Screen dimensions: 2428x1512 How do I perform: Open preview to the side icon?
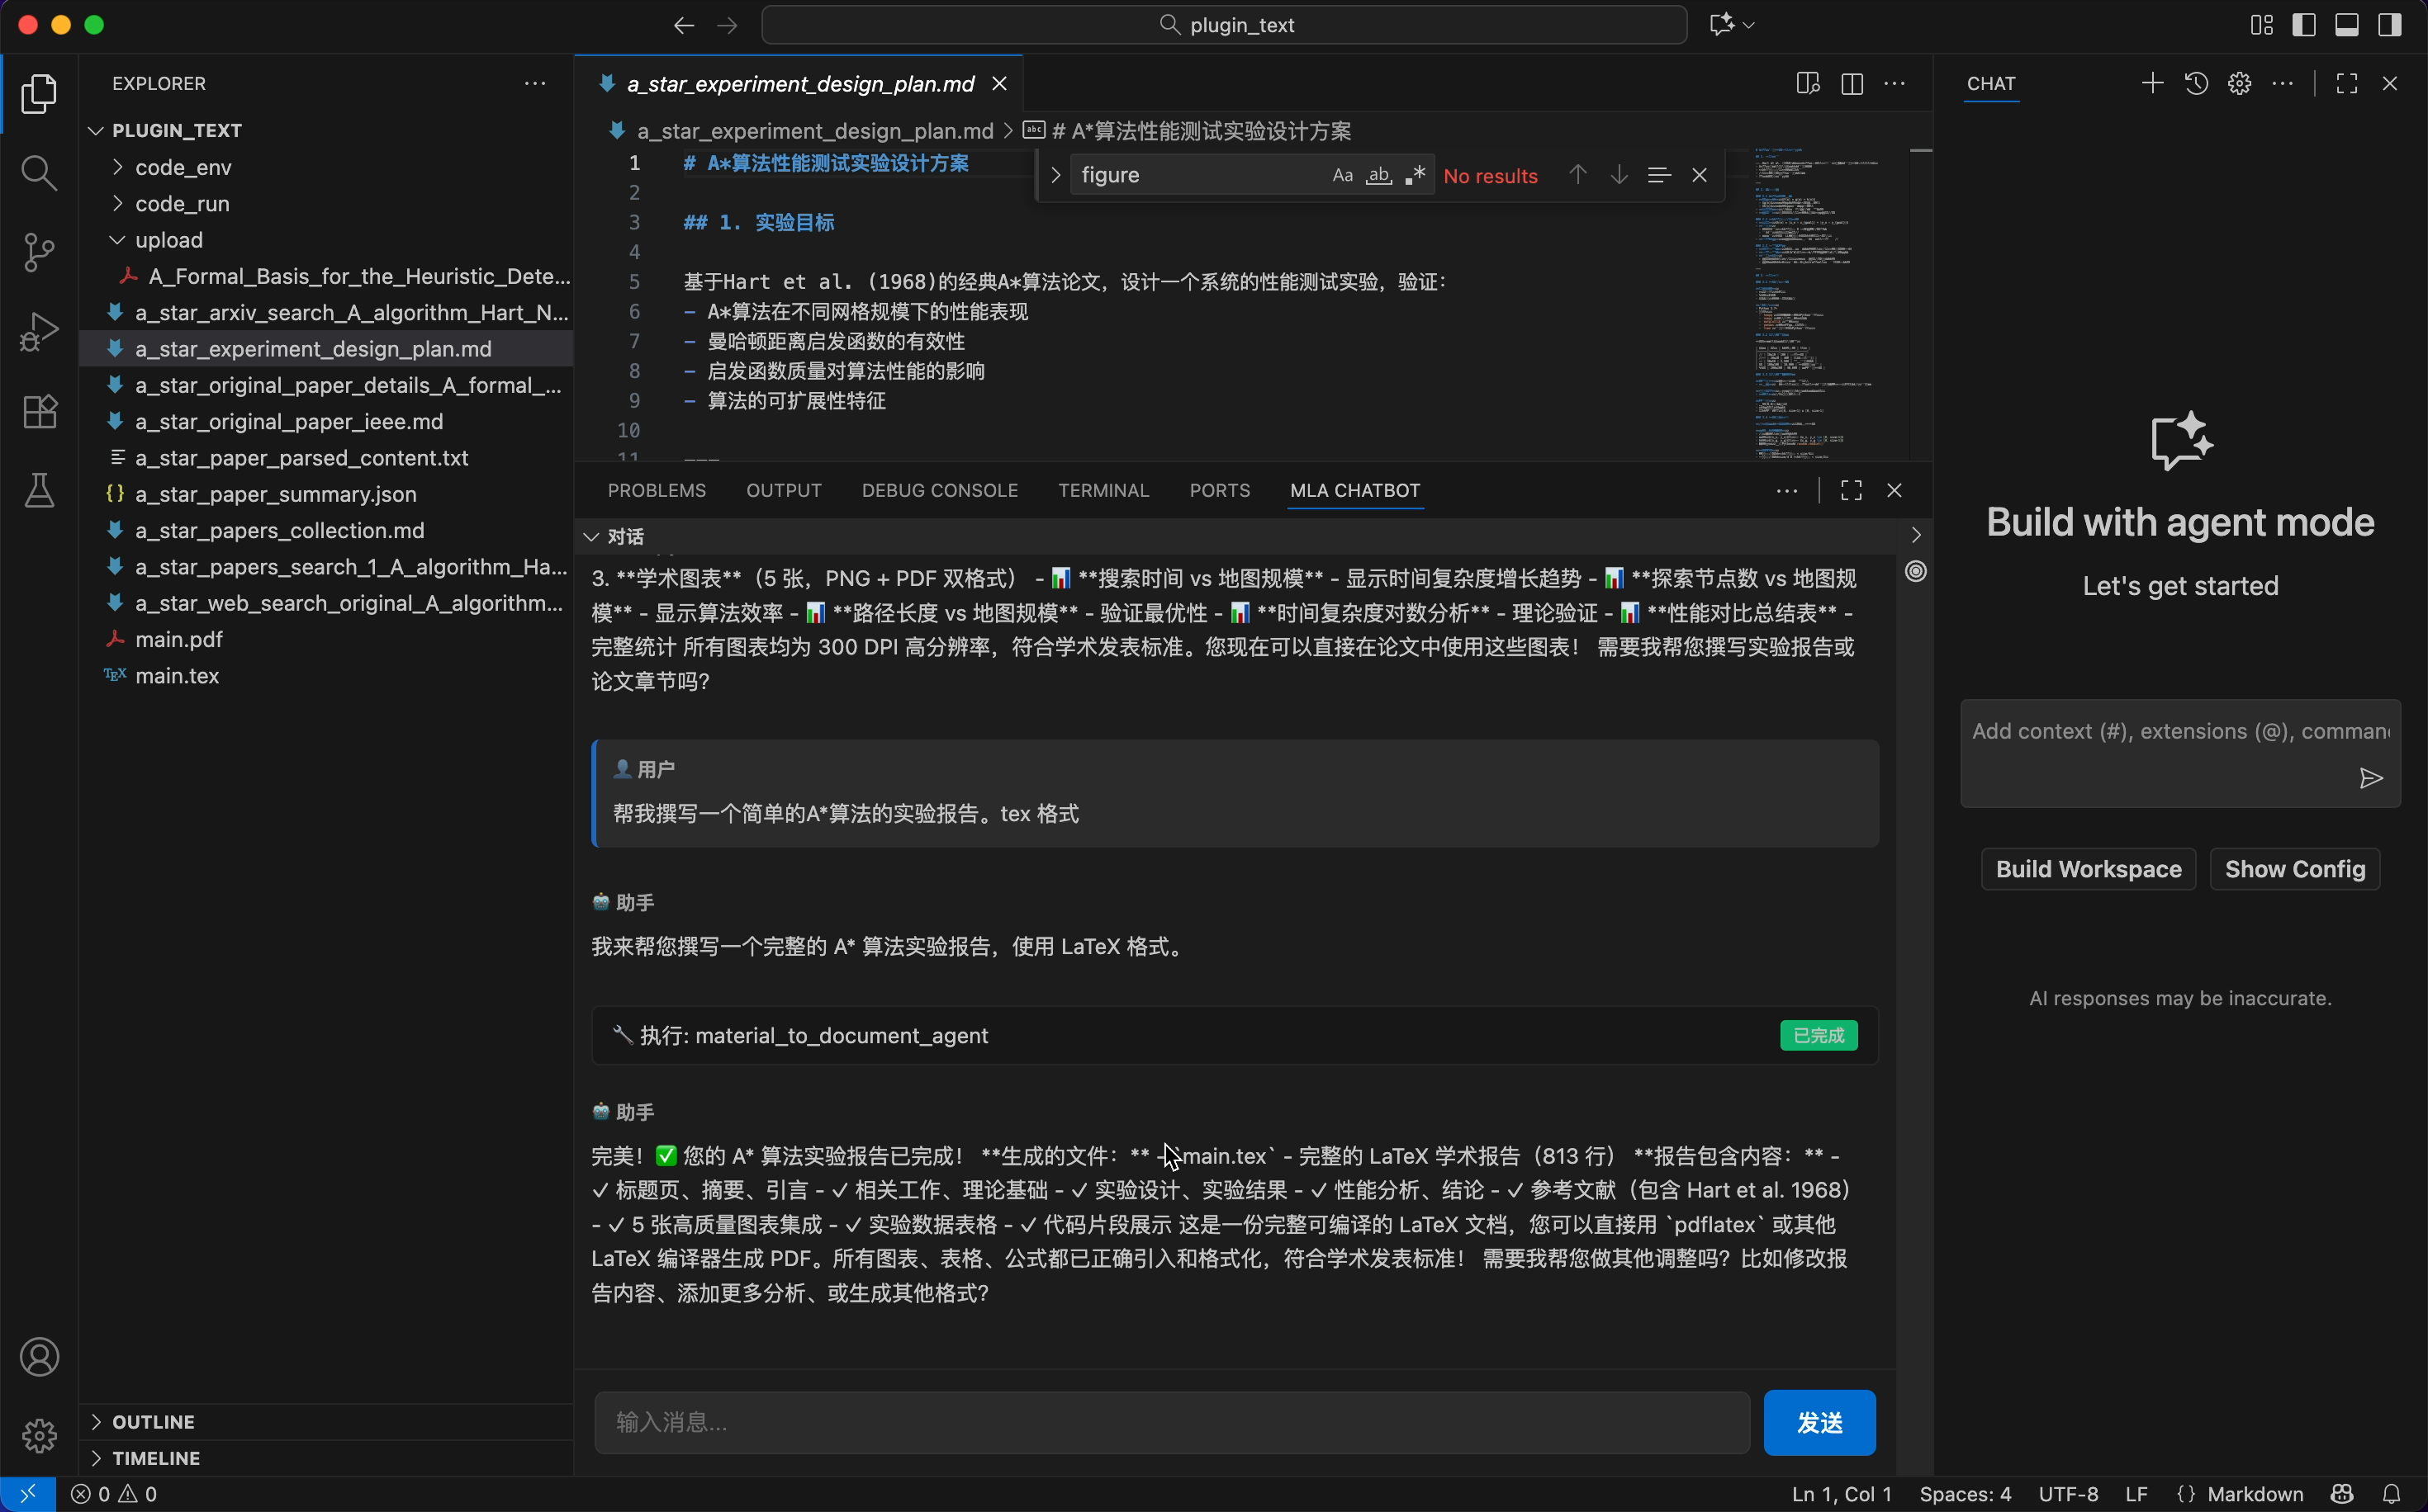point(1808,84)
